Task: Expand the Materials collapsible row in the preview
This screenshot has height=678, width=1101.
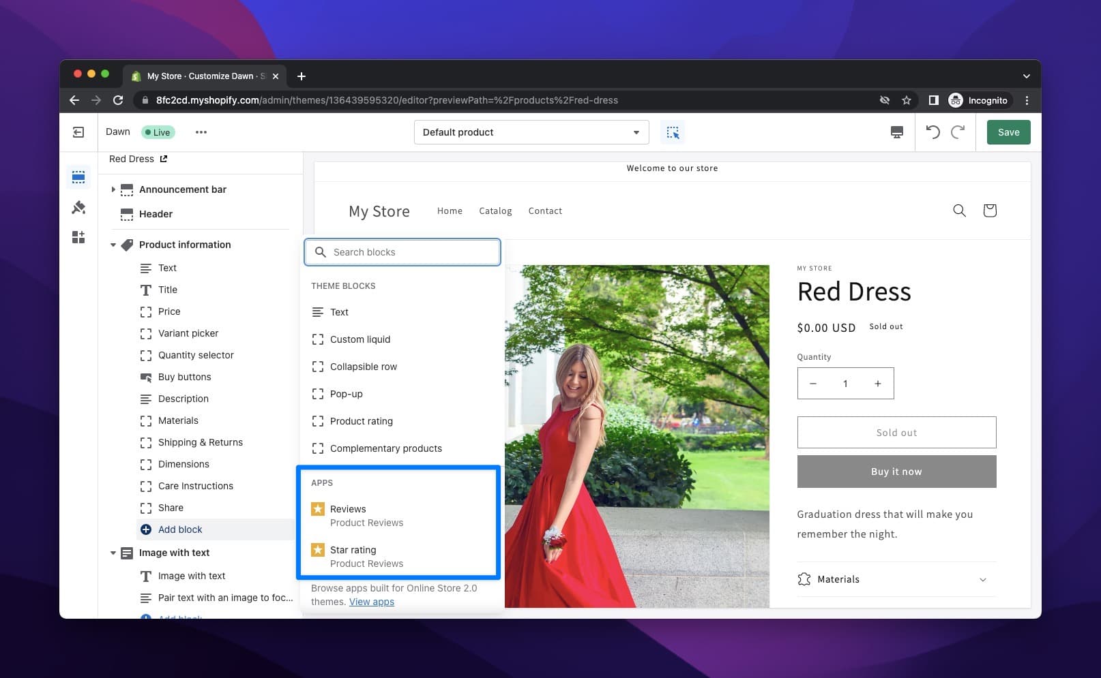Action: point(896,579)
